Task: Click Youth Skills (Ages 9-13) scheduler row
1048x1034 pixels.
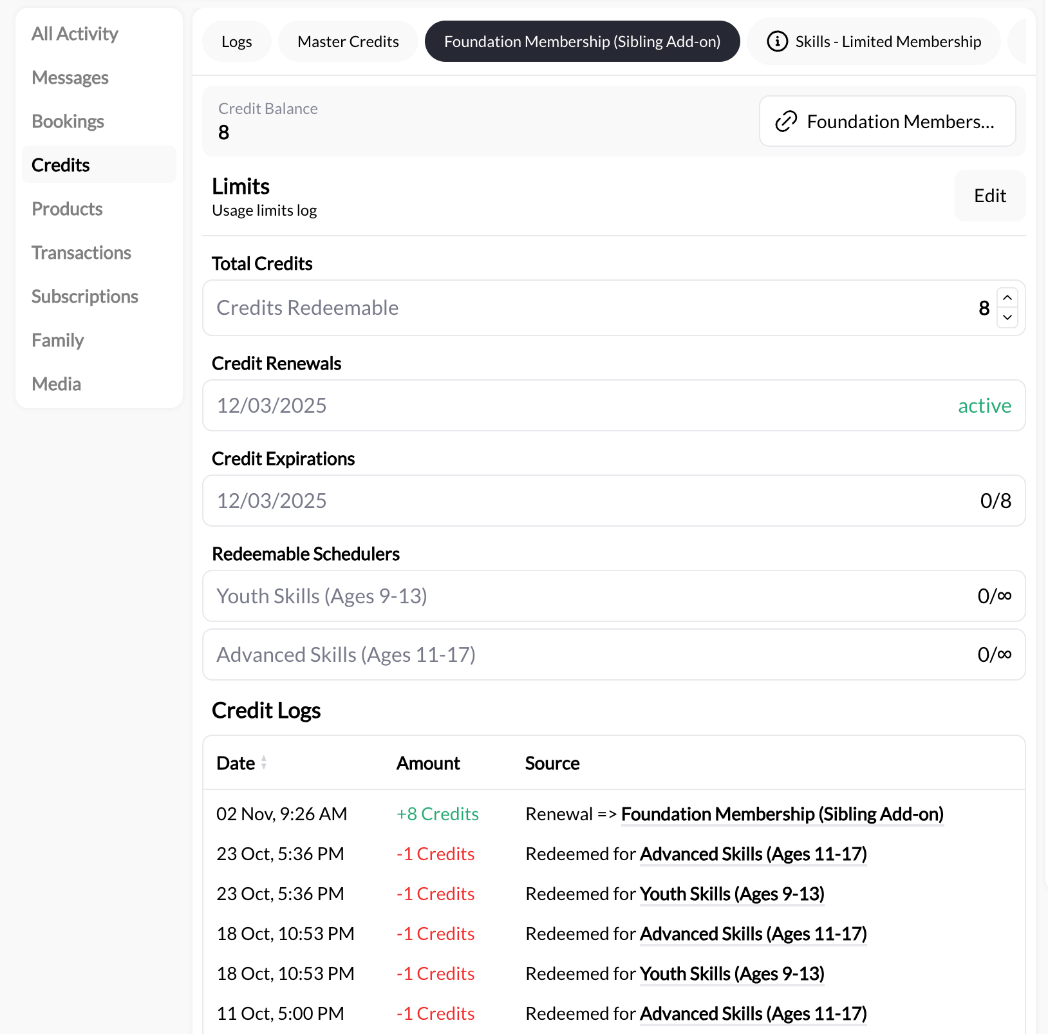Action: pyautogui.click(x=613, y=596)
